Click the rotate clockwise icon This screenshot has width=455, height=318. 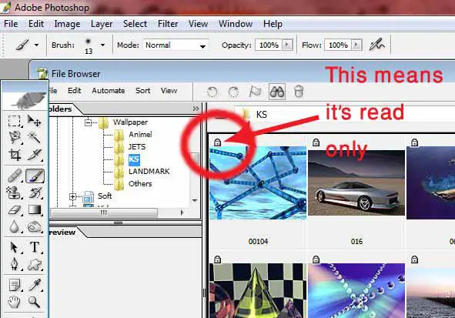tap(233, 92)
